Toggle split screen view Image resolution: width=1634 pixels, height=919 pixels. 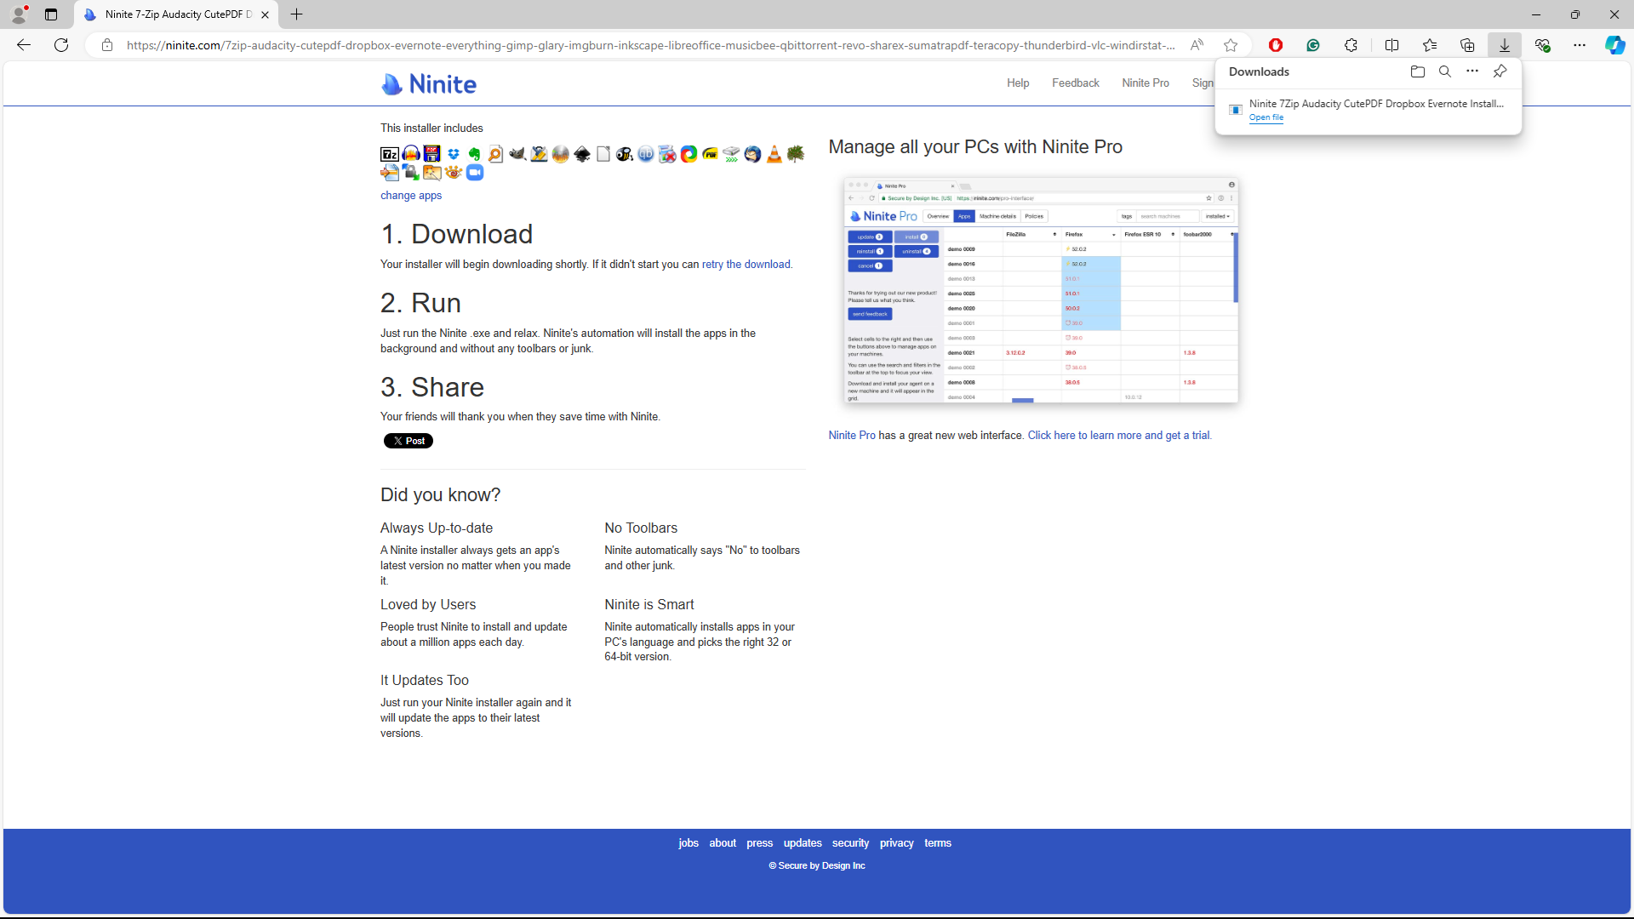coord(1391,45)
